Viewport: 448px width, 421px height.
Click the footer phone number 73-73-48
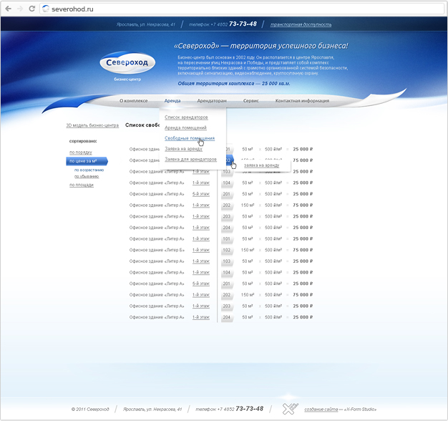click(x=250, y=409)
